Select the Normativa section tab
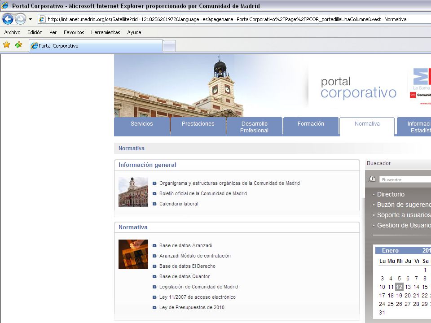 point(367,127)
